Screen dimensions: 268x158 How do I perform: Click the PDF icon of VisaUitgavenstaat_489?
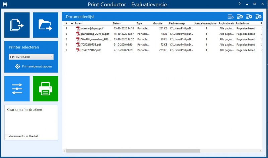tap(78, 39)
